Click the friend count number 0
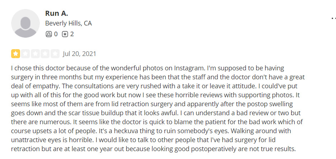Viewport: 336px width, 159px height. 56,34
